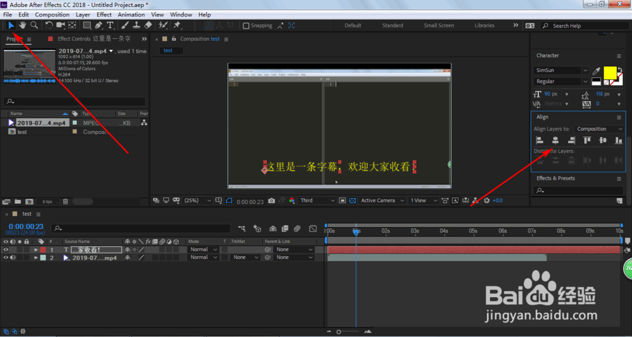This screenshot has height=337, width=632.
Task: Open the show channel color icon
Action: (292, 201)
